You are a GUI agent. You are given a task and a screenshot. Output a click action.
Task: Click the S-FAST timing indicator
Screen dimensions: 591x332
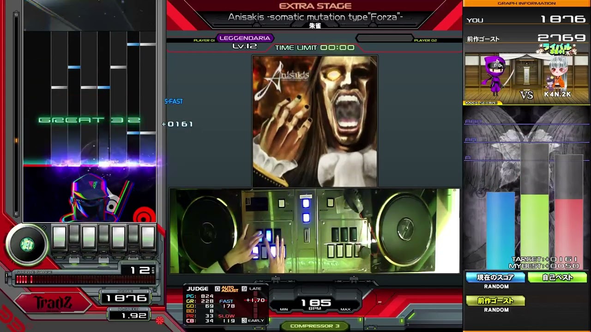174,101
